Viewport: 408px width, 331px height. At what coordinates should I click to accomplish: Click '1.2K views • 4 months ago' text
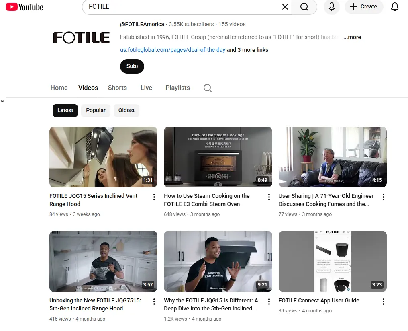pos(192,319)
